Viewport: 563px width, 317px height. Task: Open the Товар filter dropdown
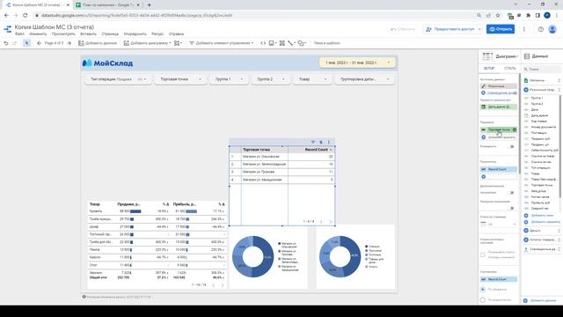pyautogui.click(x=312, y=79)
